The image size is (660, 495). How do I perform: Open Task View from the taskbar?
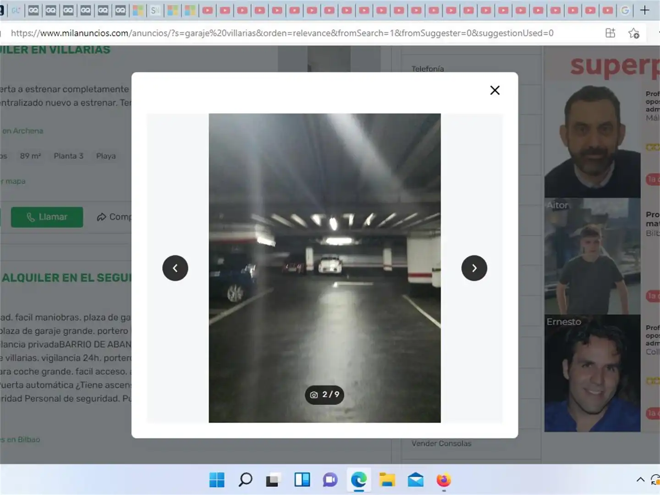tap(273, 480)
